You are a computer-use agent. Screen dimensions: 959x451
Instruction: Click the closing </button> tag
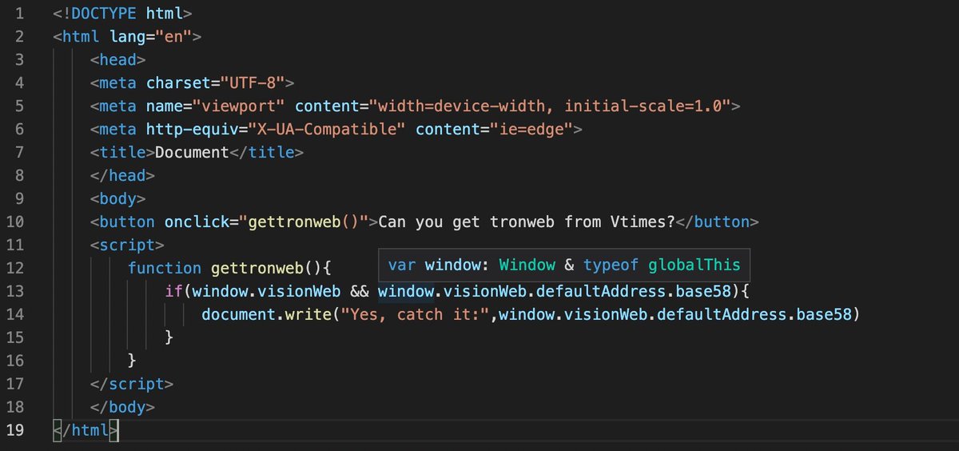(x=718, y=222)
